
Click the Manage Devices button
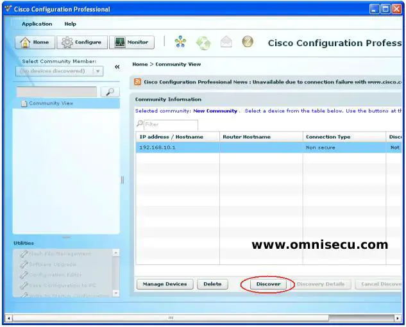165,284
